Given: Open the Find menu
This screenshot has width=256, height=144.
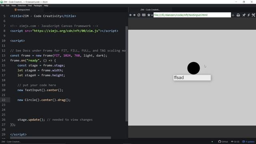Looking at the screenshot, I should (30, 6).
